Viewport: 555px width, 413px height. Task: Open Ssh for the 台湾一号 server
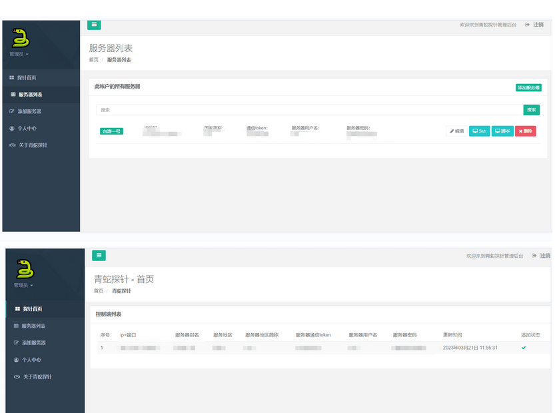pyautogui.click(x=479, y=131)
